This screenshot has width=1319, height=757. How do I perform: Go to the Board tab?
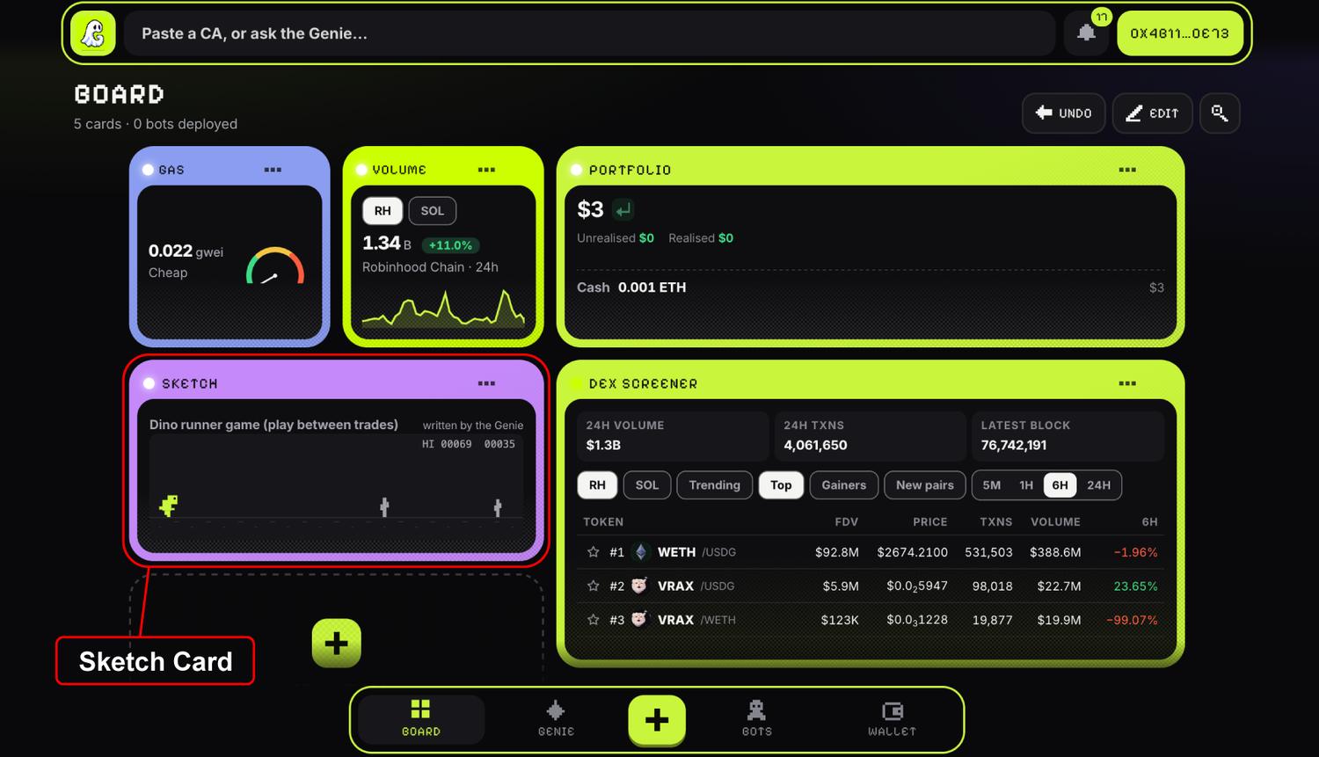point(421,719)
